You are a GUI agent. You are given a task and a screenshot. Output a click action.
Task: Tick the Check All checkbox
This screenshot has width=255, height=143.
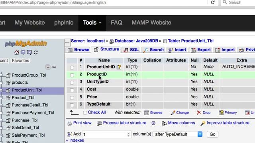point(85,113)
